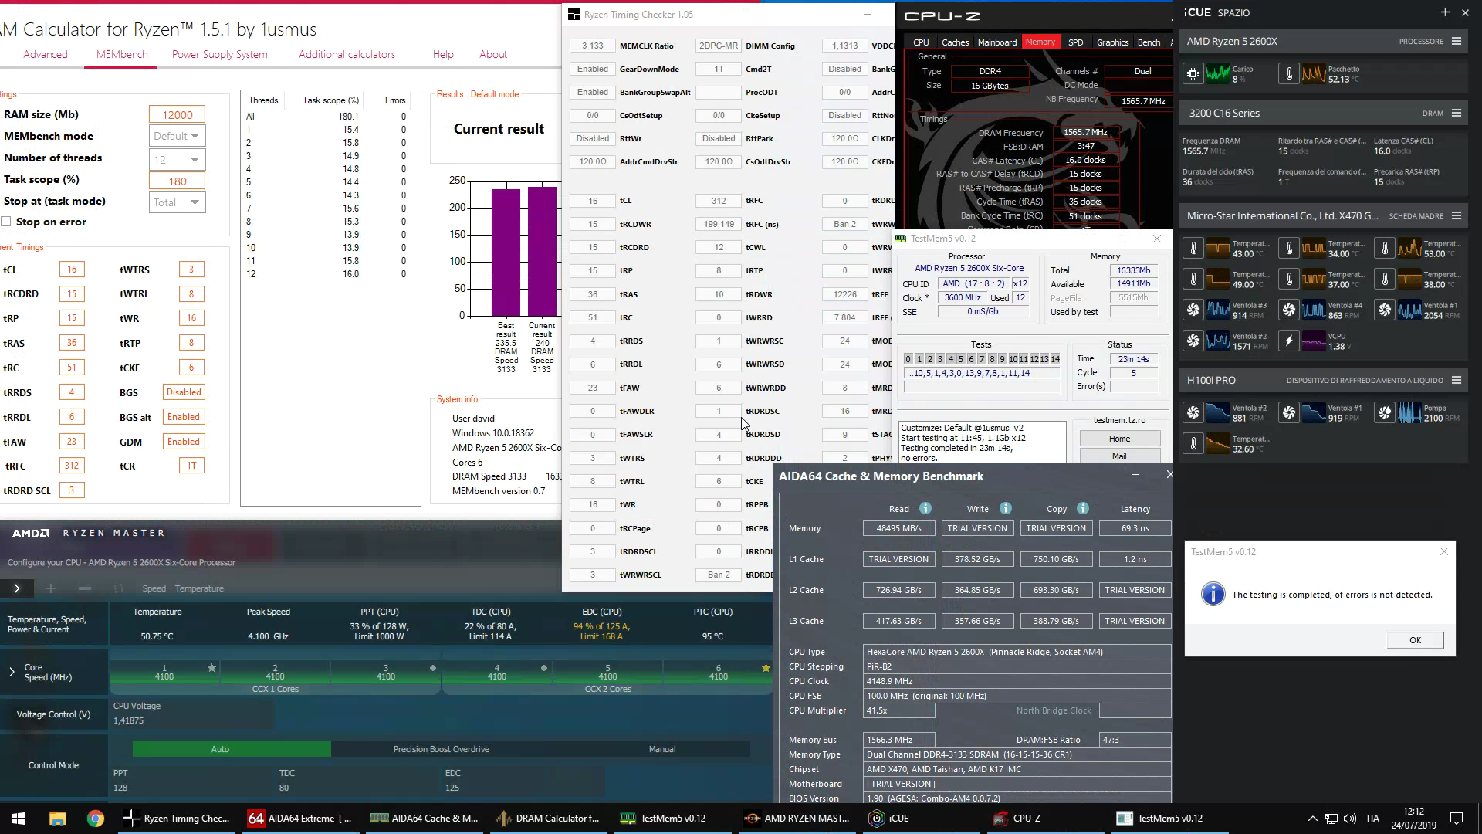Open AMD Ryzen 5 2600X menu in iCUE

click(1456, 41)
